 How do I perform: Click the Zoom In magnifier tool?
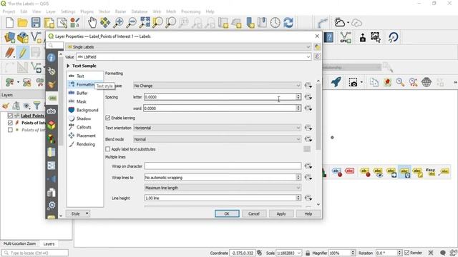click(x=118, y=22)
